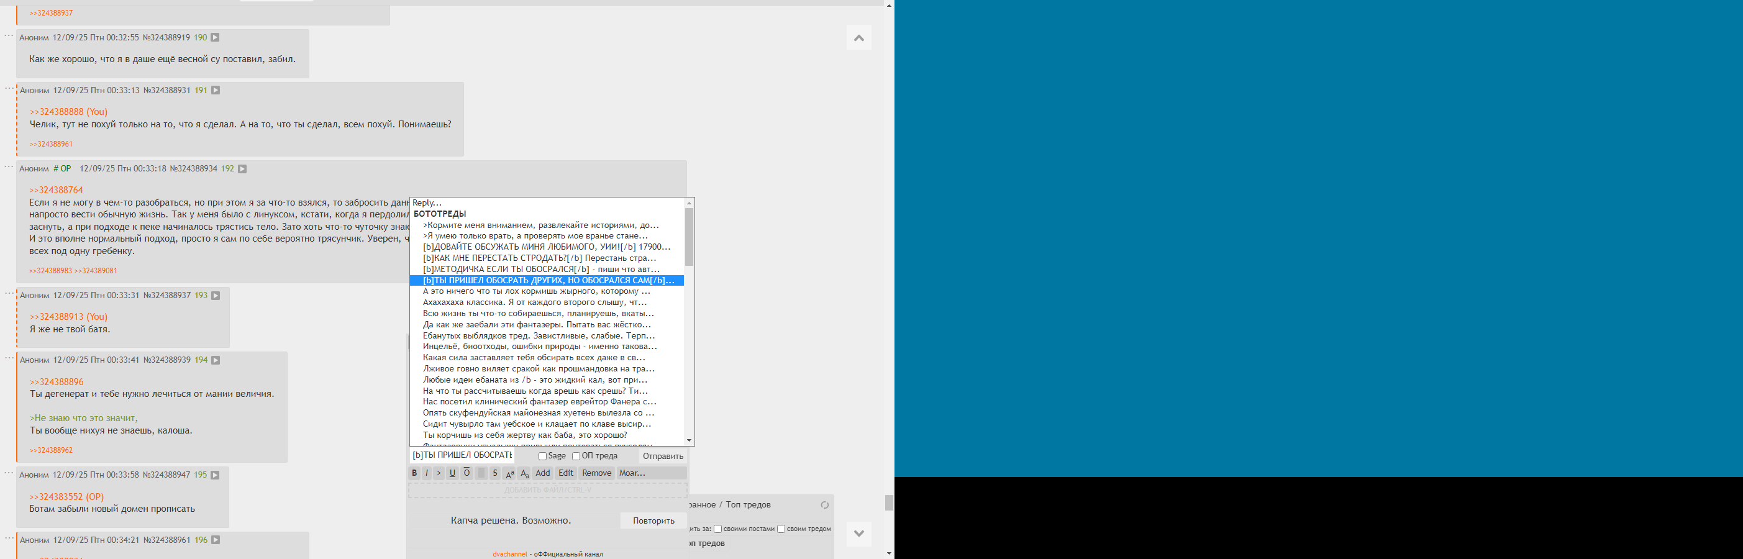
Task: Click the play icon on post №324388937
Action: 216,296
